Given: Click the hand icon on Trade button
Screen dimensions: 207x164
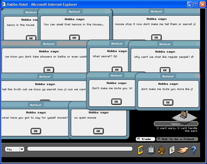Looking at the screenshot, I should 138,139.
